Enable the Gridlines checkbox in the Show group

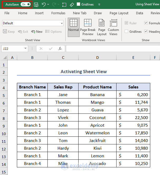[x=127, y=32]
